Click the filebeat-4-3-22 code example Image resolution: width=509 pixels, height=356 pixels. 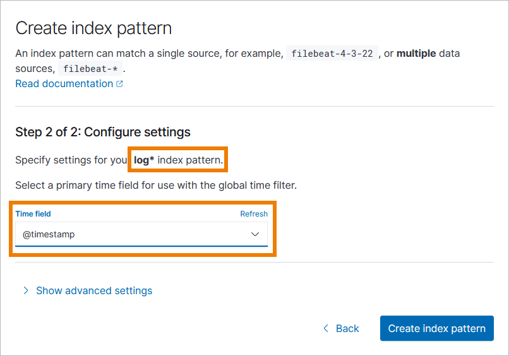coord(332,54)
